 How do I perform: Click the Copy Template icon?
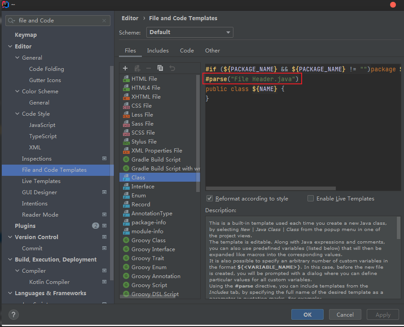coord(160,68)
